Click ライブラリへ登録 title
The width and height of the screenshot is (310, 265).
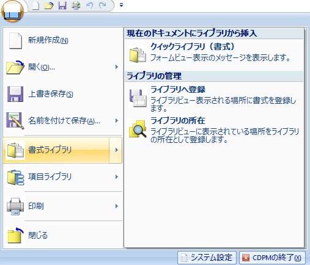(178, 90)
